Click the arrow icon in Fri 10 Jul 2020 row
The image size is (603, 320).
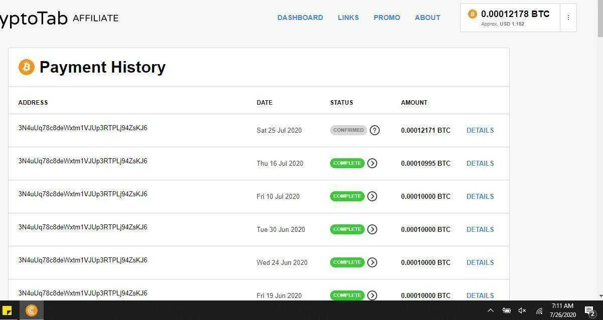tap(372, 196)
